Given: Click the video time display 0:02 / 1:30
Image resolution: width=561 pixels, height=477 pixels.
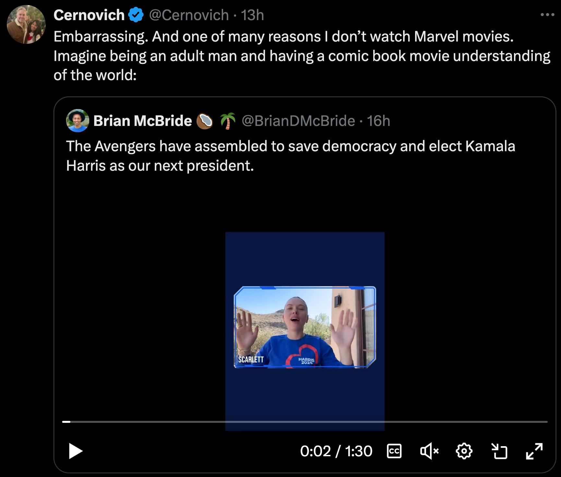Looking at the screenshot, I should pos(336,451).
